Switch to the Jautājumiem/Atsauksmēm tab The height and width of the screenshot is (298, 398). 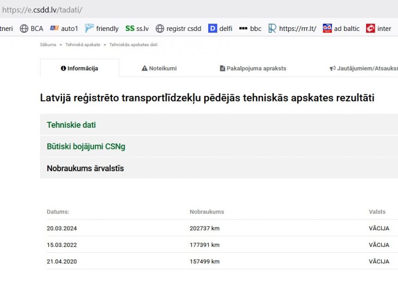[x=364, y=68]
